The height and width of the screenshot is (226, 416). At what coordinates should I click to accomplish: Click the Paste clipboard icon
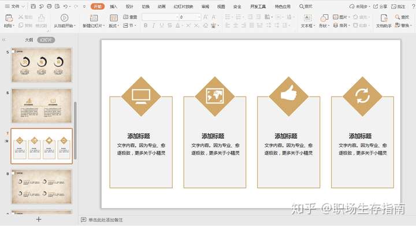[x=9, y=18]
